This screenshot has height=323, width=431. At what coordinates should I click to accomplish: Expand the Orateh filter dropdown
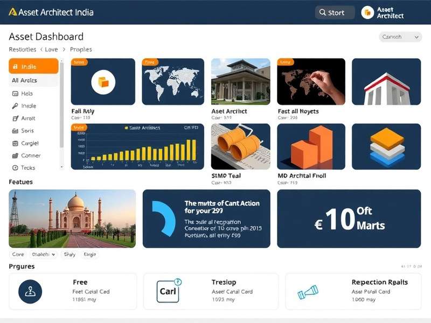click(x=43, y=254)
